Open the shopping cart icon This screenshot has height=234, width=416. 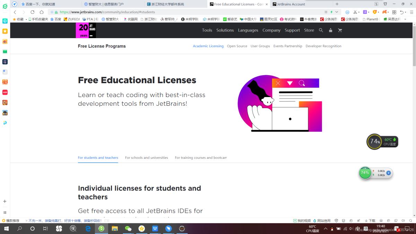coord(340,30)
